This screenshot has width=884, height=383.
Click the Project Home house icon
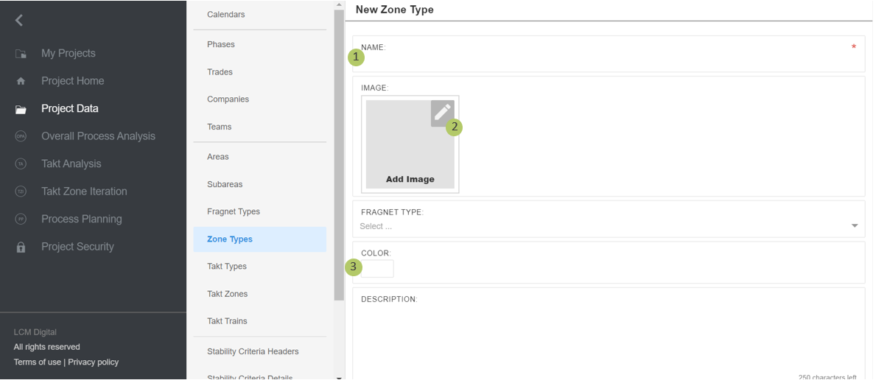pos(21,81)
